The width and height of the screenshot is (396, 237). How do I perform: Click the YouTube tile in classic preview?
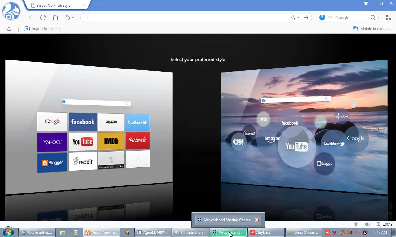point(83,142)
